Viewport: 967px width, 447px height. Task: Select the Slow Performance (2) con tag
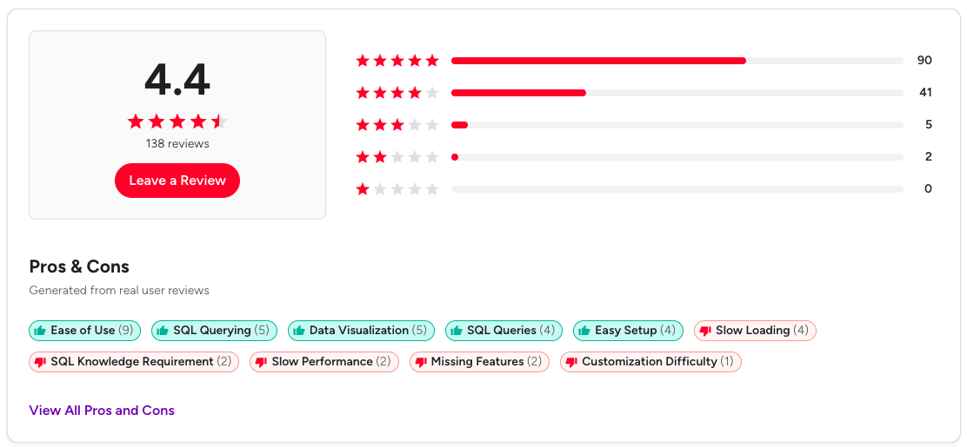tap(323, 362)
